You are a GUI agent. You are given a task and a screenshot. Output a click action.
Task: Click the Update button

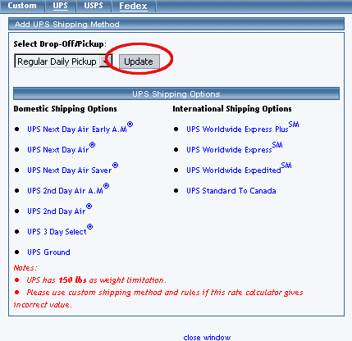pos(139,61)
